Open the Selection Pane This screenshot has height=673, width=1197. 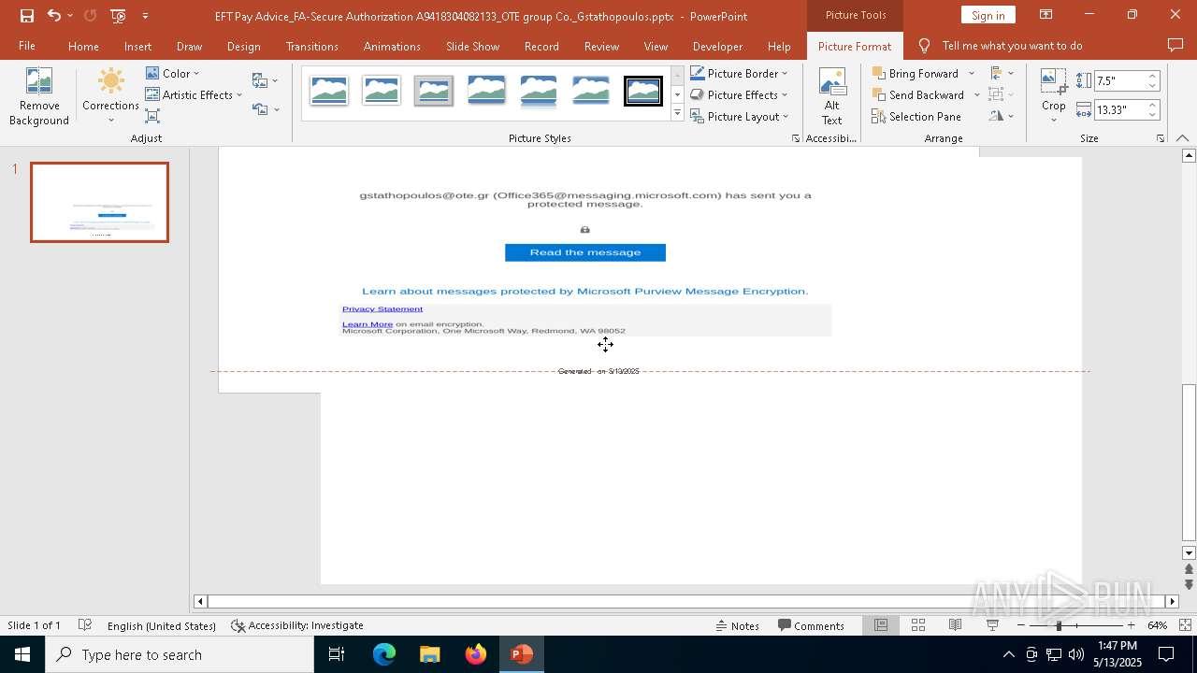pyautogui.click(x=916, y=116)
